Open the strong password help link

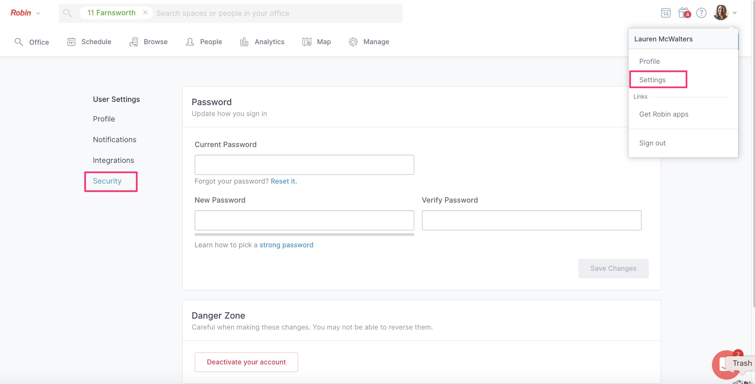[286, 245]
